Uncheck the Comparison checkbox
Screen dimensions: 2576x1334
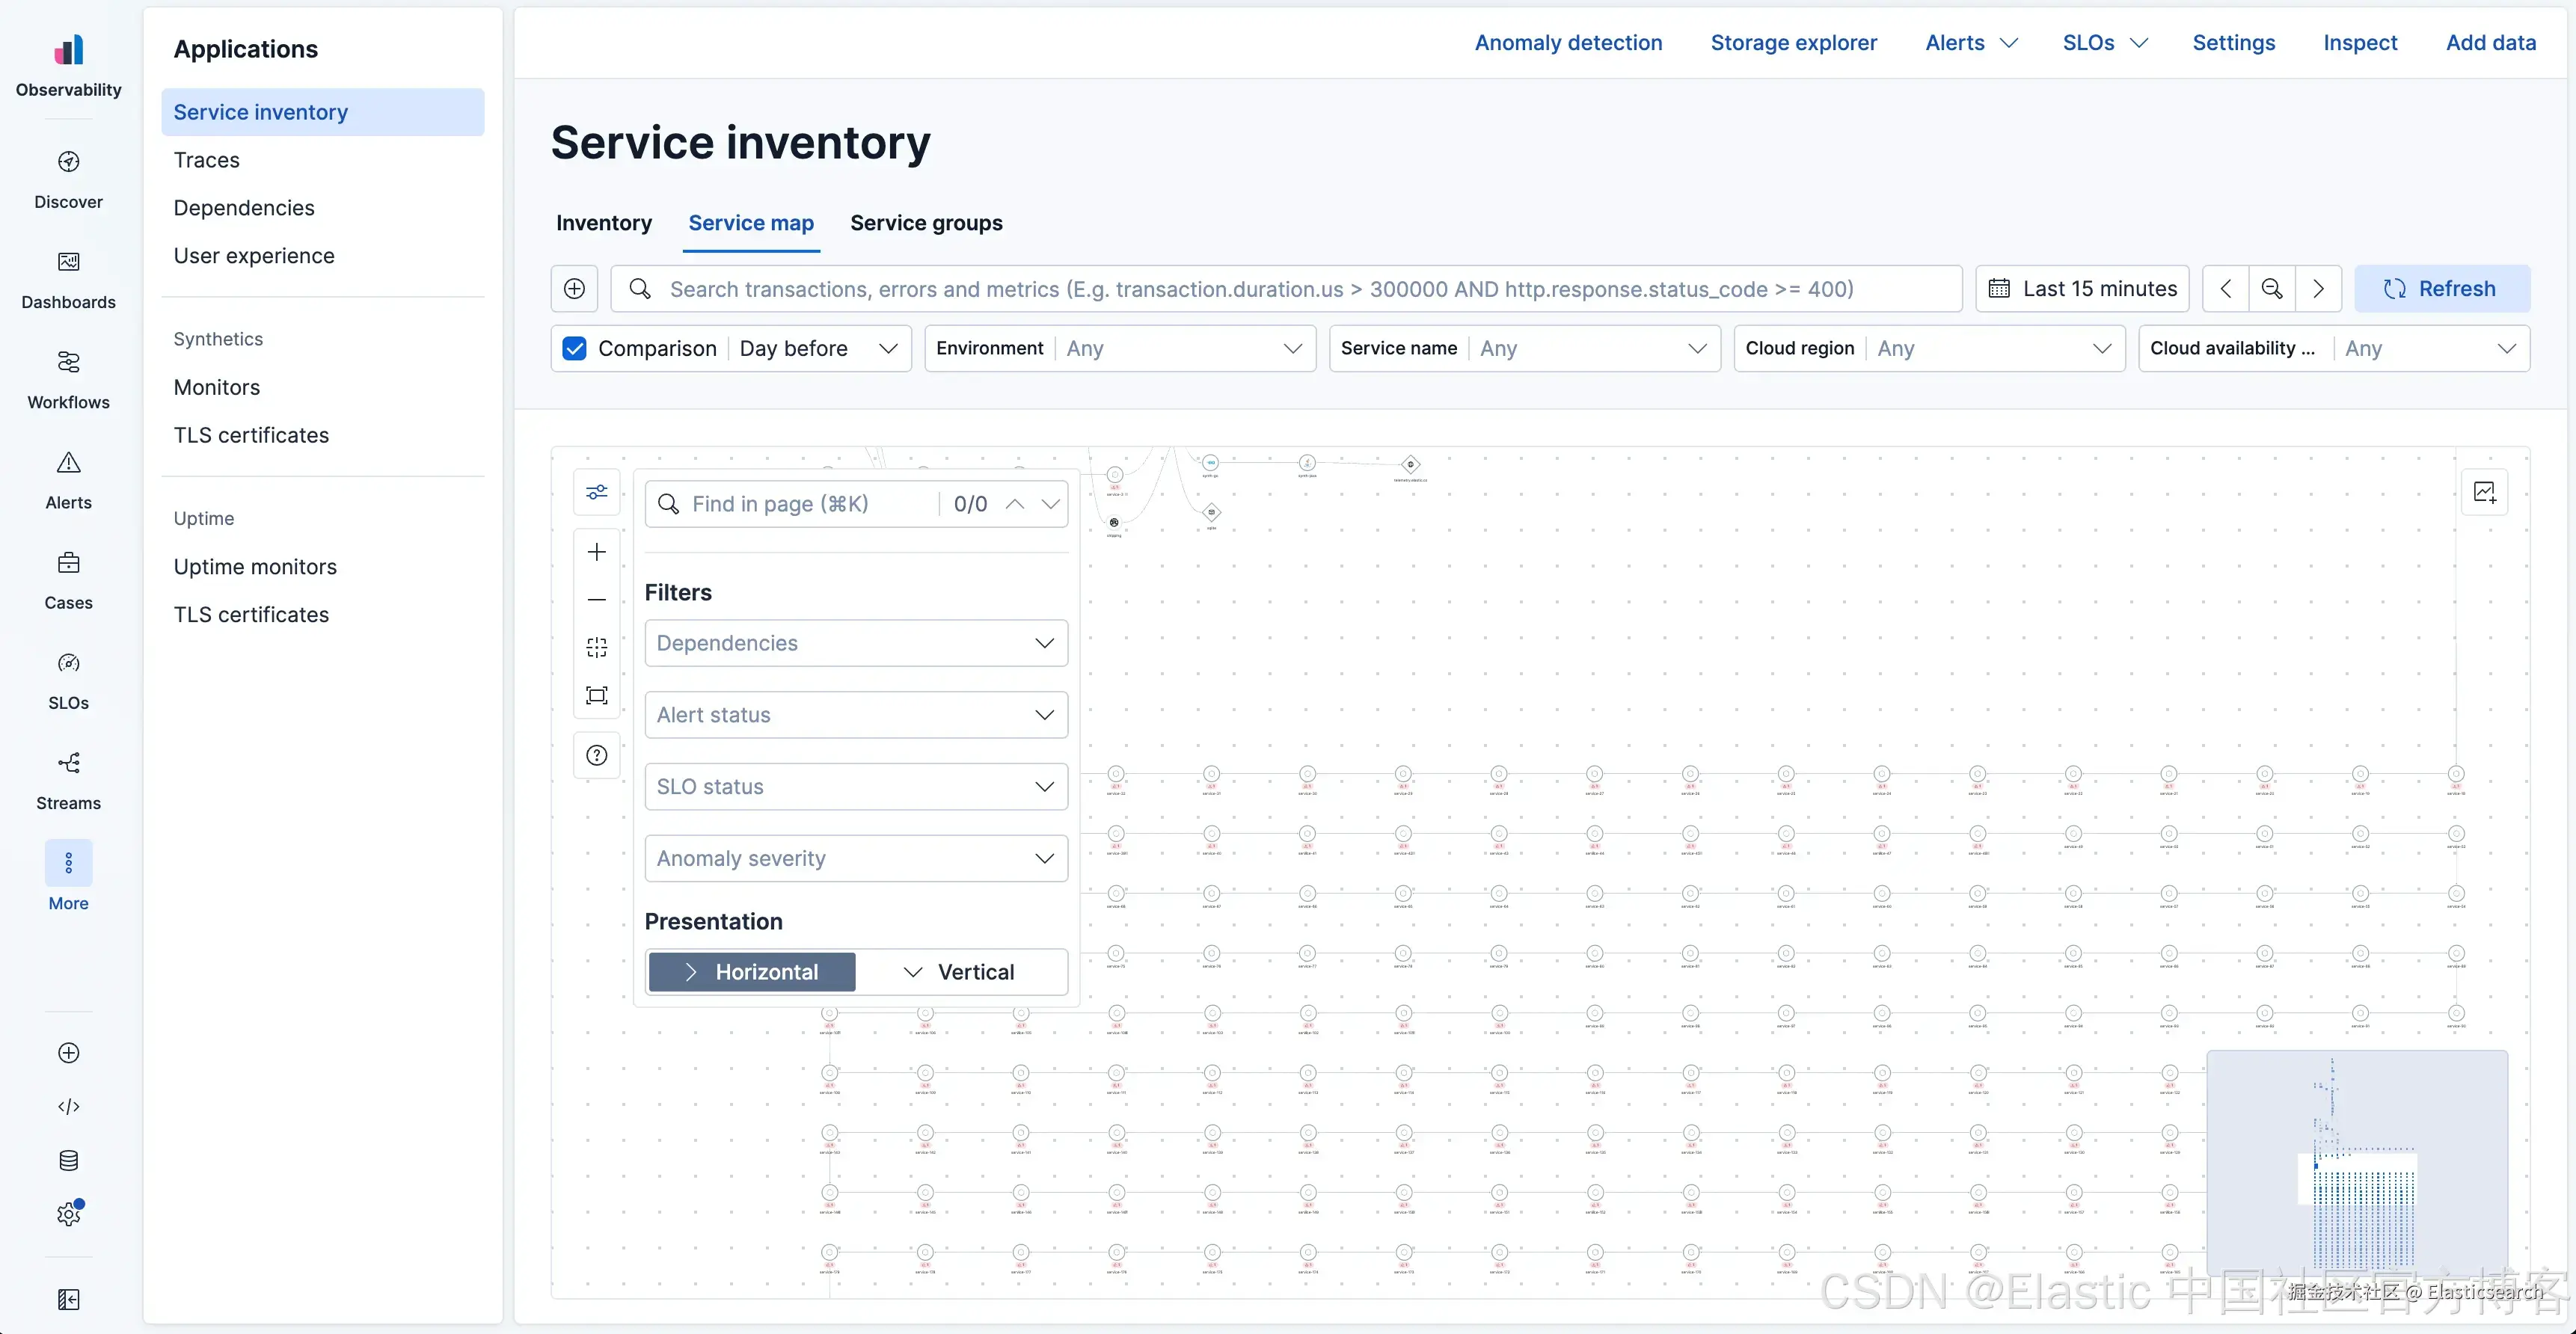575,348
